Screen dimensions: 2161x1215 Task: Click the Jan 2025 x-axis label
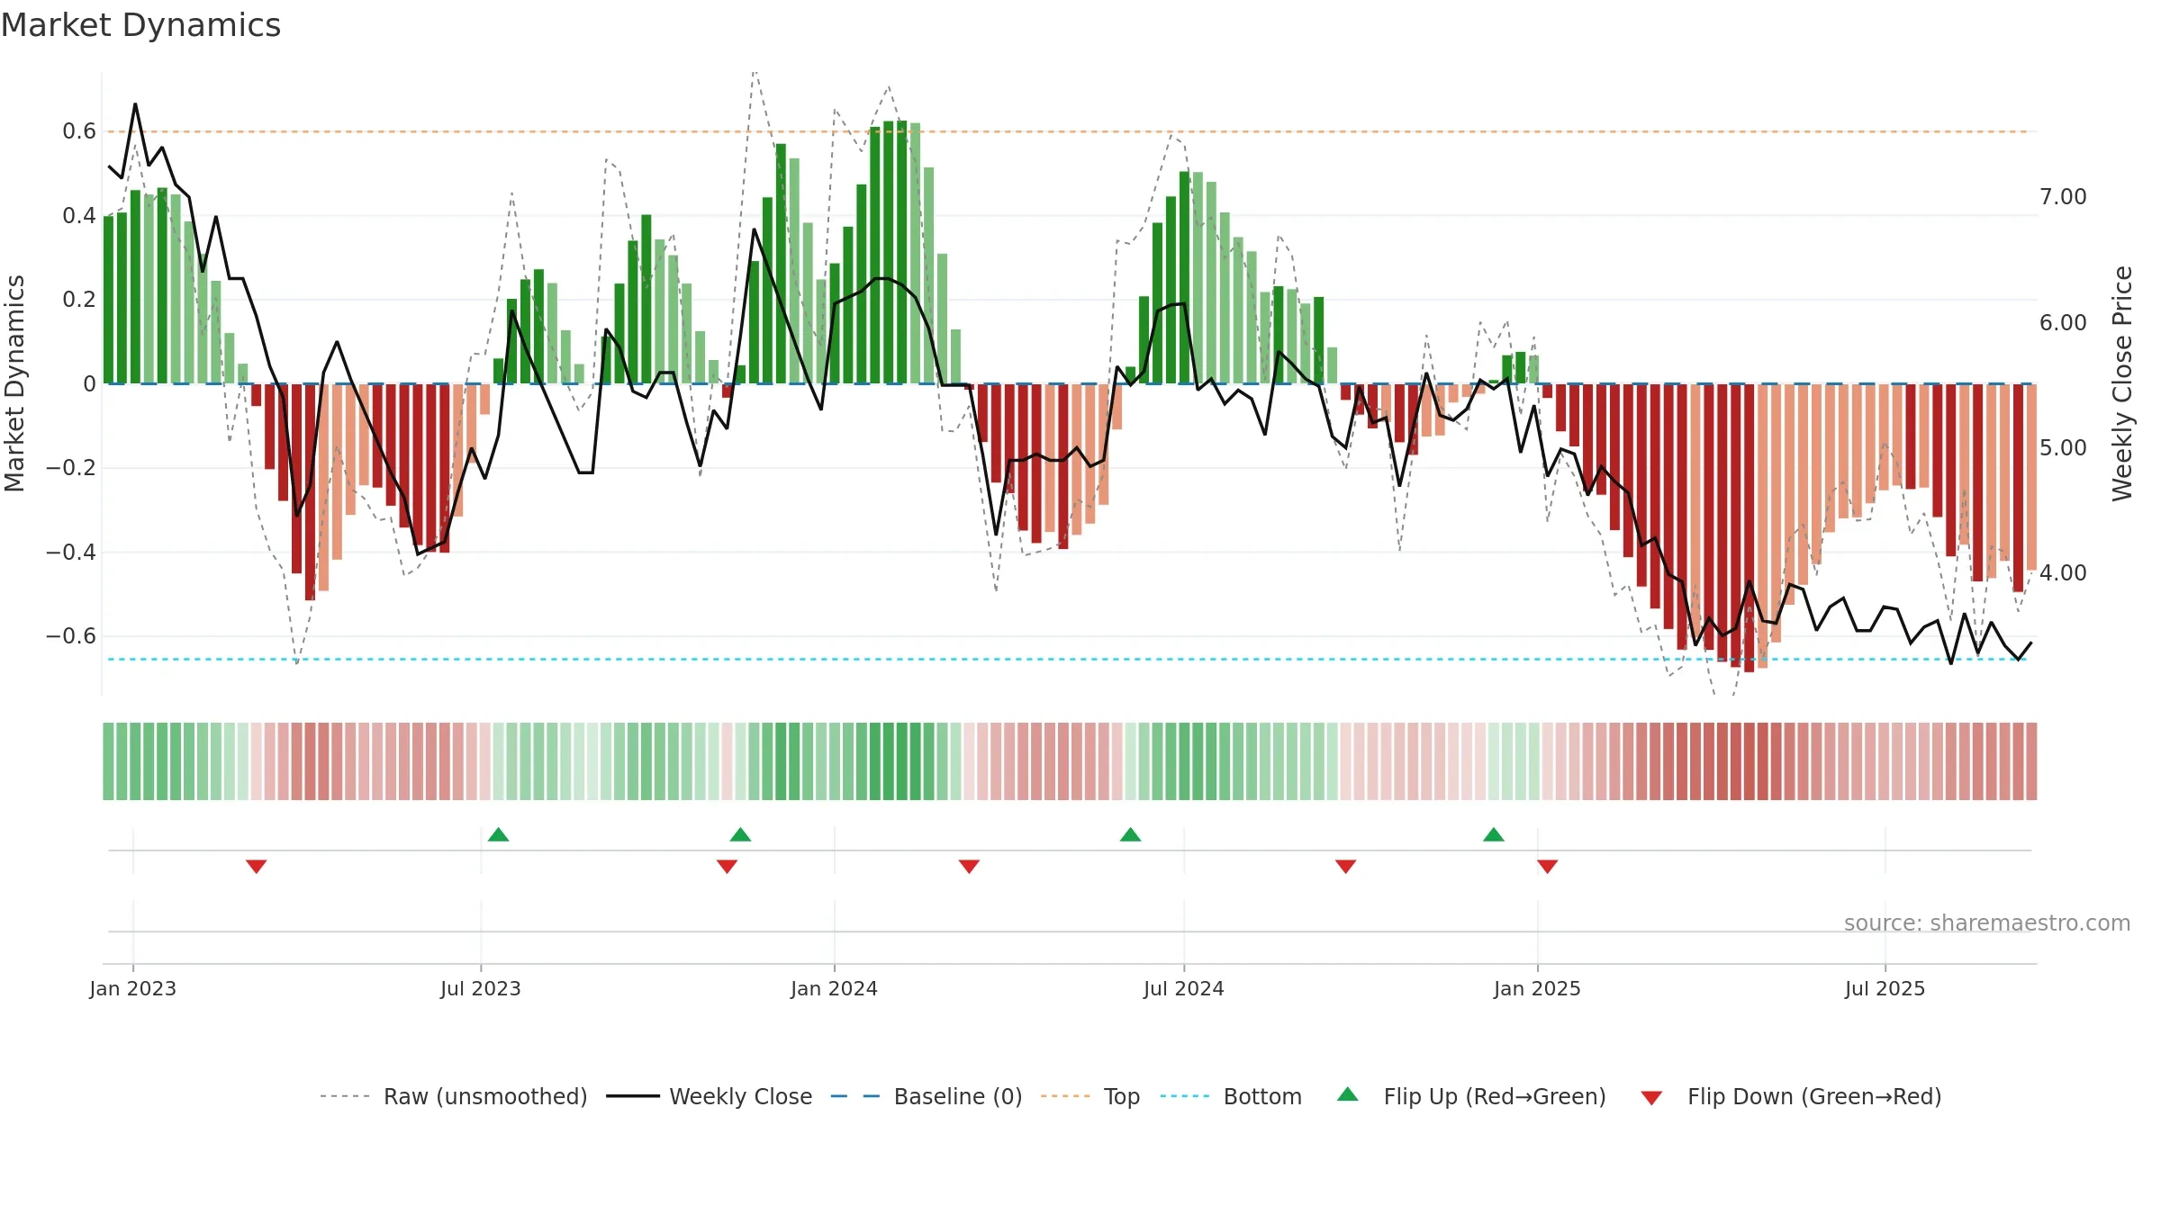(x=1537, y=989)
